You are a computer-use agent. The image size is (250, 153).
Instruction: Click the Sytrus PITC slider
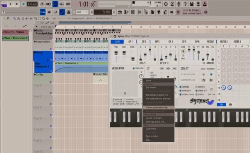[x=133, y=56]
